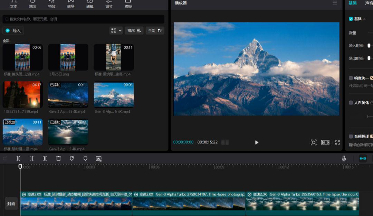Open the 特效 effects panel
The image size is (373, 216).
coord(51,4)
